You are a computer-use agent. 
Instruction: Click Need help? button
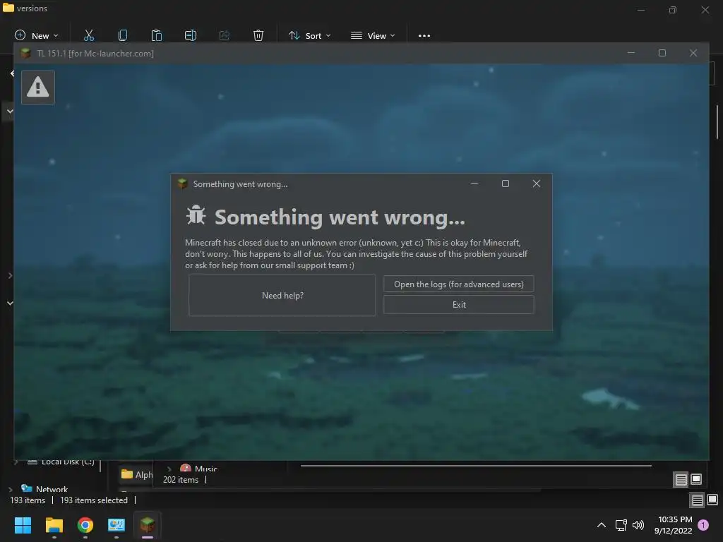click(x=282, y=296)
